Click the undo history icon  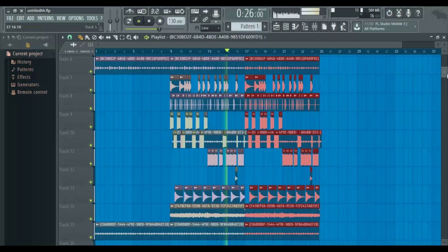click(x=389, y=13)
